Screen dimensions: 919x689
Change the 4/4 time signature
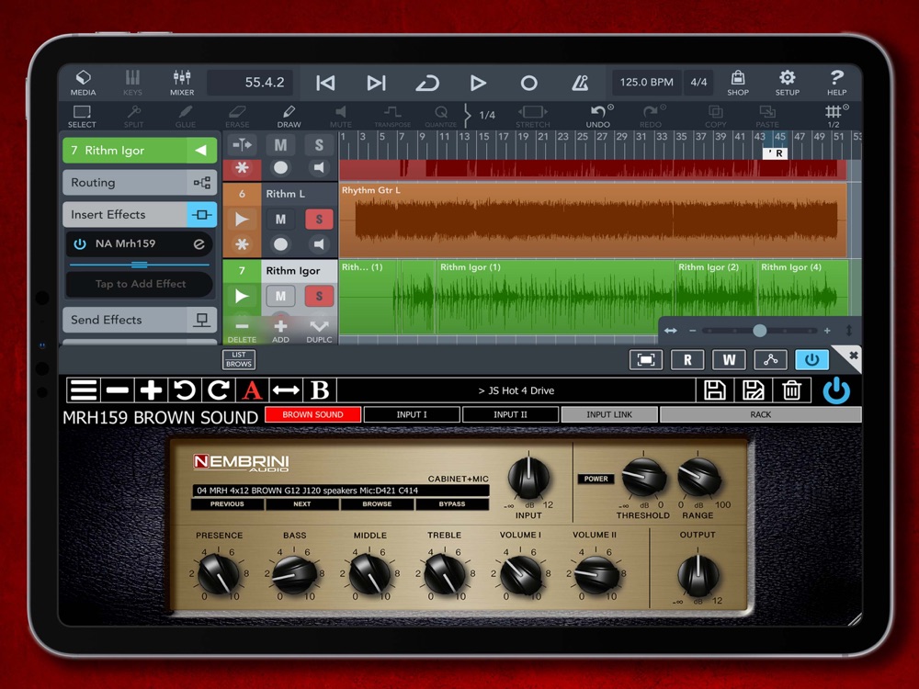click(x=698, y=83)
